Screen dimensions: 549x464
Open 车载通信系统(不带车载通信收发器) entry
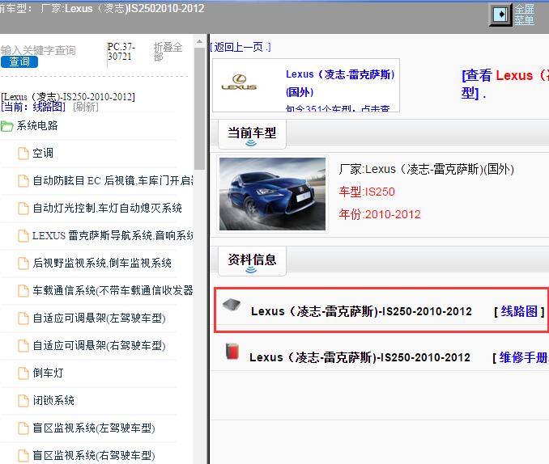113,290
